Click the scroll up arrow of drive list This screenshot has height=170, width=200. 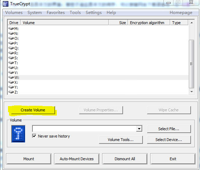tap(191, 23)
